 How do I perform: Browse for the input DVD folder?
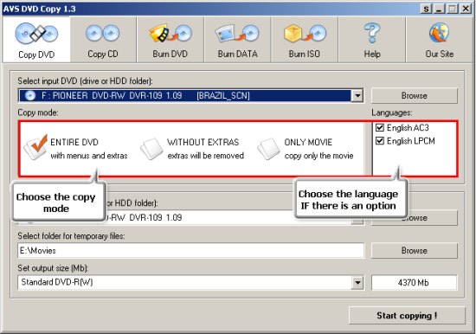pyautogui.click(x=415, y=96)
